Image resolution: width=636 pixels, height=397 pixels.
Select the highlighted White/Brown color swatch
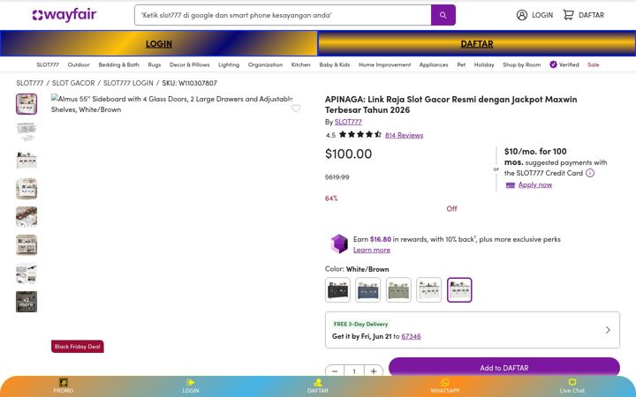(459, 290)
